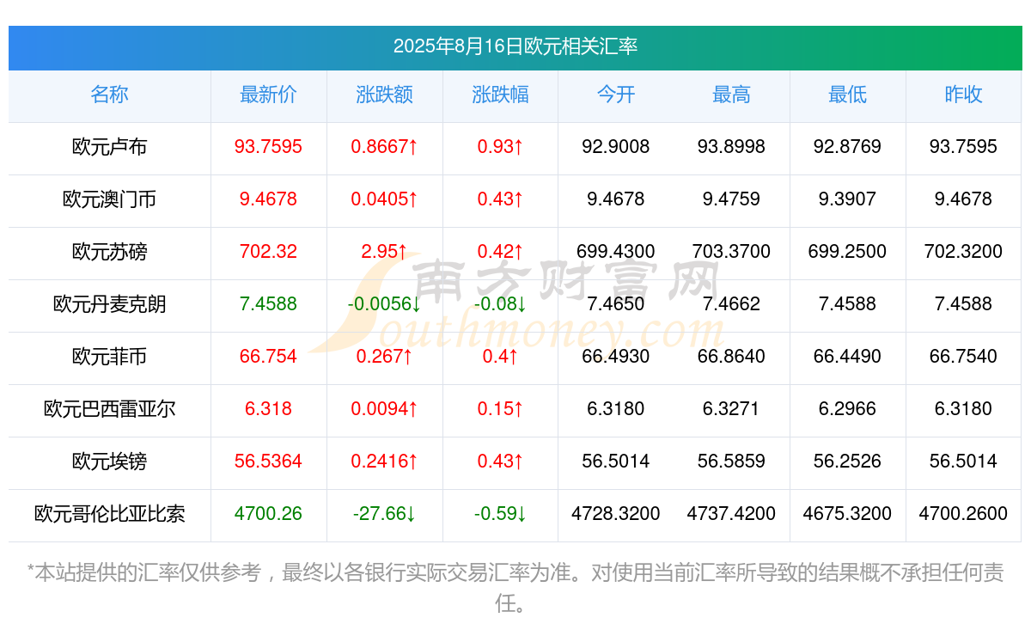Select the 昨收 column header
This screenshot has width=1031, height=630.
click(963, 95)
